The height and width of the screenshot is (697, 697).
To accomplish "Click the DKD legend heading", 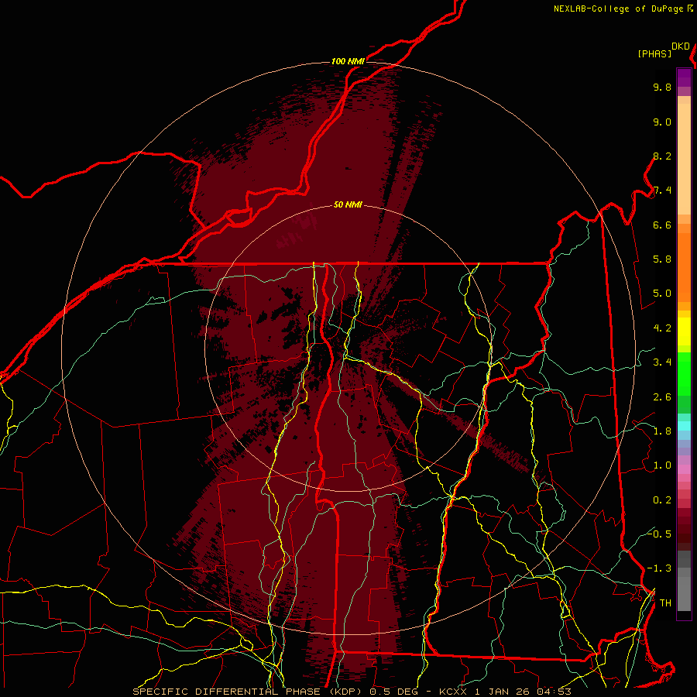I will [680, 46].
